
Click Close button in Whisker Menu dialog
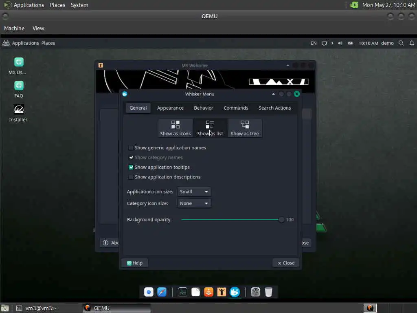click(286, 263)
